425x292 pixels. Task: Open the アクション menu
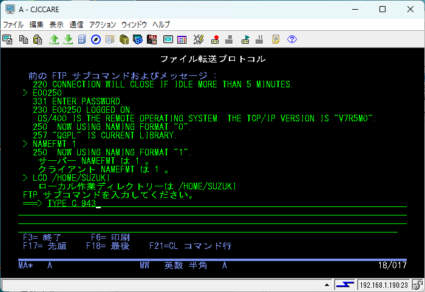tap(103, 25)
